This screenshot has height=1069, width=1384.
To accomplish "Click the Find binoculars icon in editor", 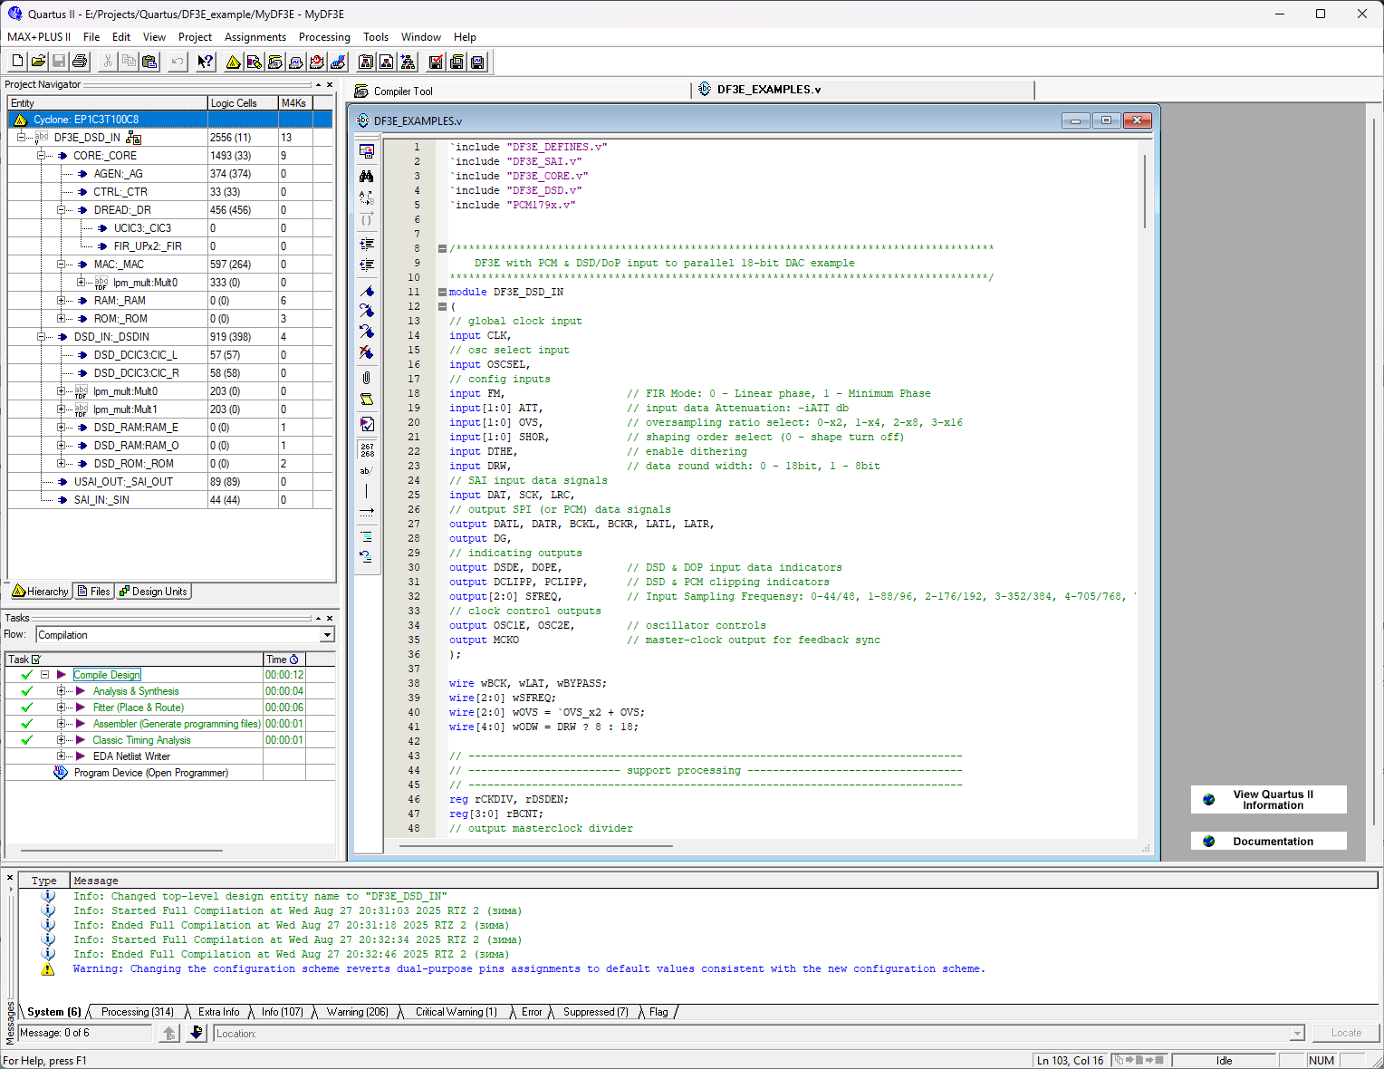I will 366,176.
